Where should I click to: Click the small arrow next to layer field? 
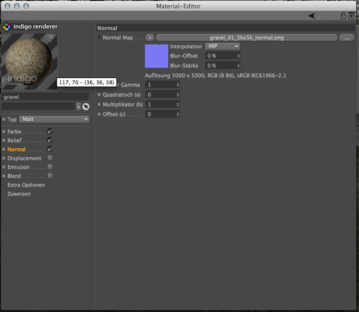click(x=79, y=107)
